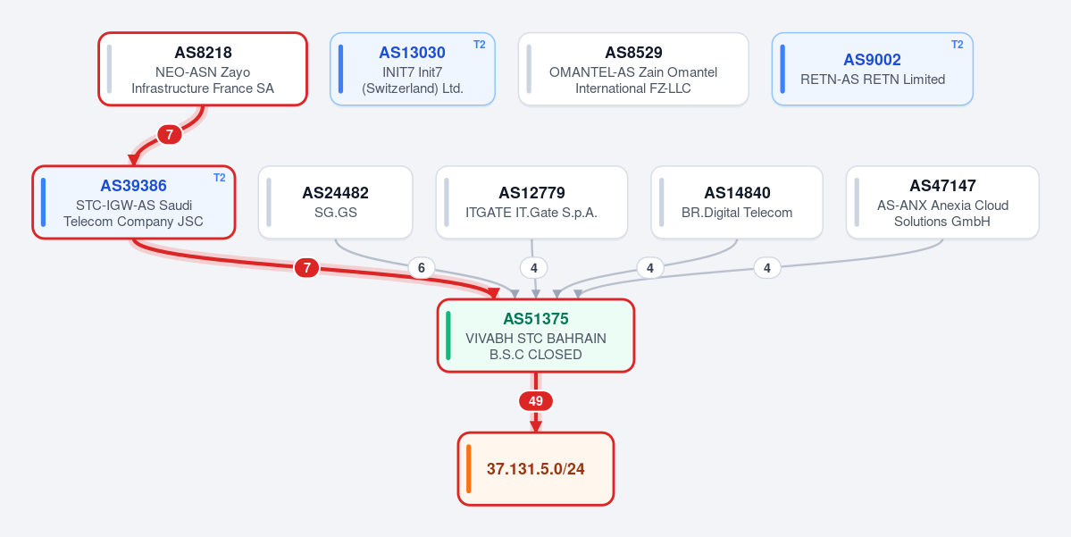Open the AS9002 RETN Limited node

tap(872, 69)
